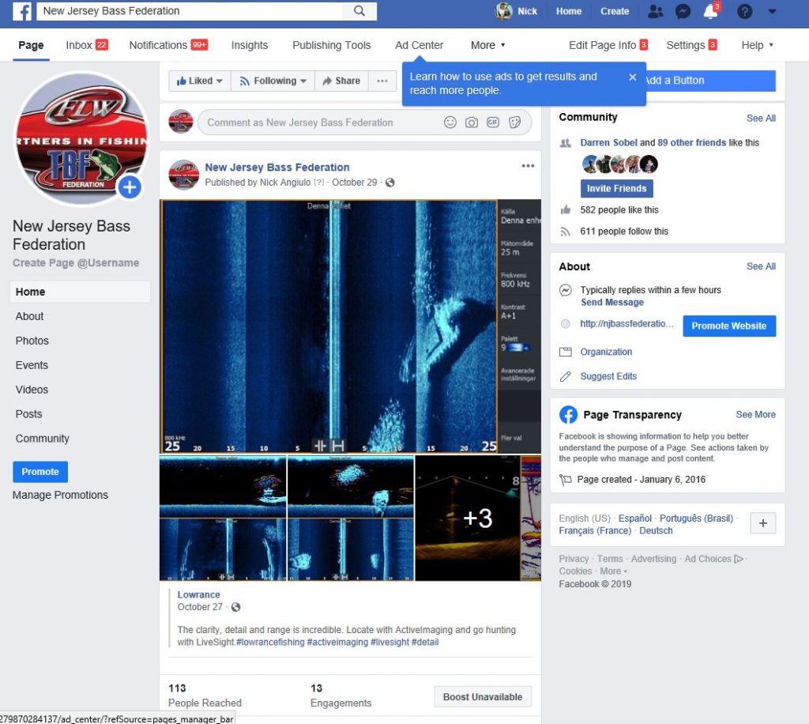Click the globe privacy icon by October 29
The image size is (809, 724).
click(390, 182)
